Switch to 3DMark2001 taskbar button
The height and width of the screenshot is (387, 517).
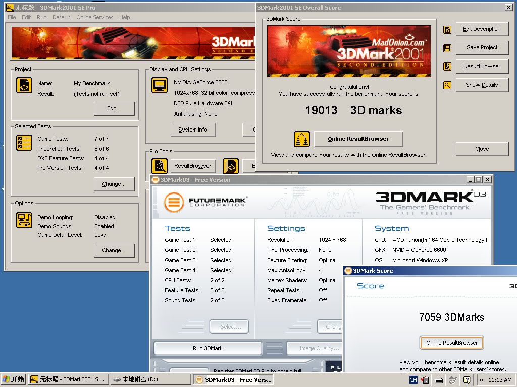(68, 380)
